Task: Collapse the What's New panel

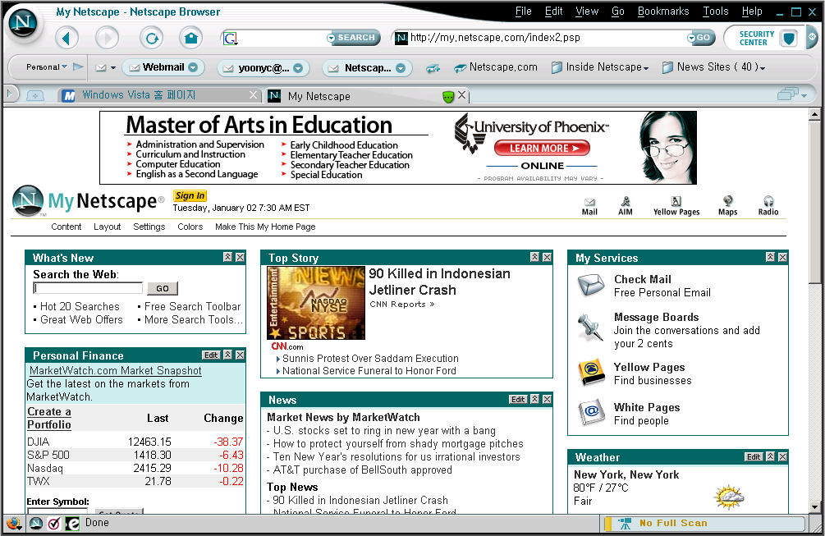Action: click(x=227, y=257)
